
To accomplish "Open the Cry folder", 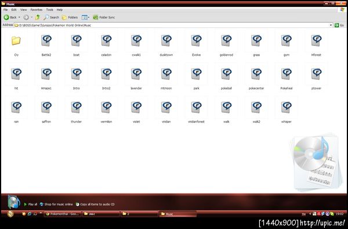I will tap(16, 41).
